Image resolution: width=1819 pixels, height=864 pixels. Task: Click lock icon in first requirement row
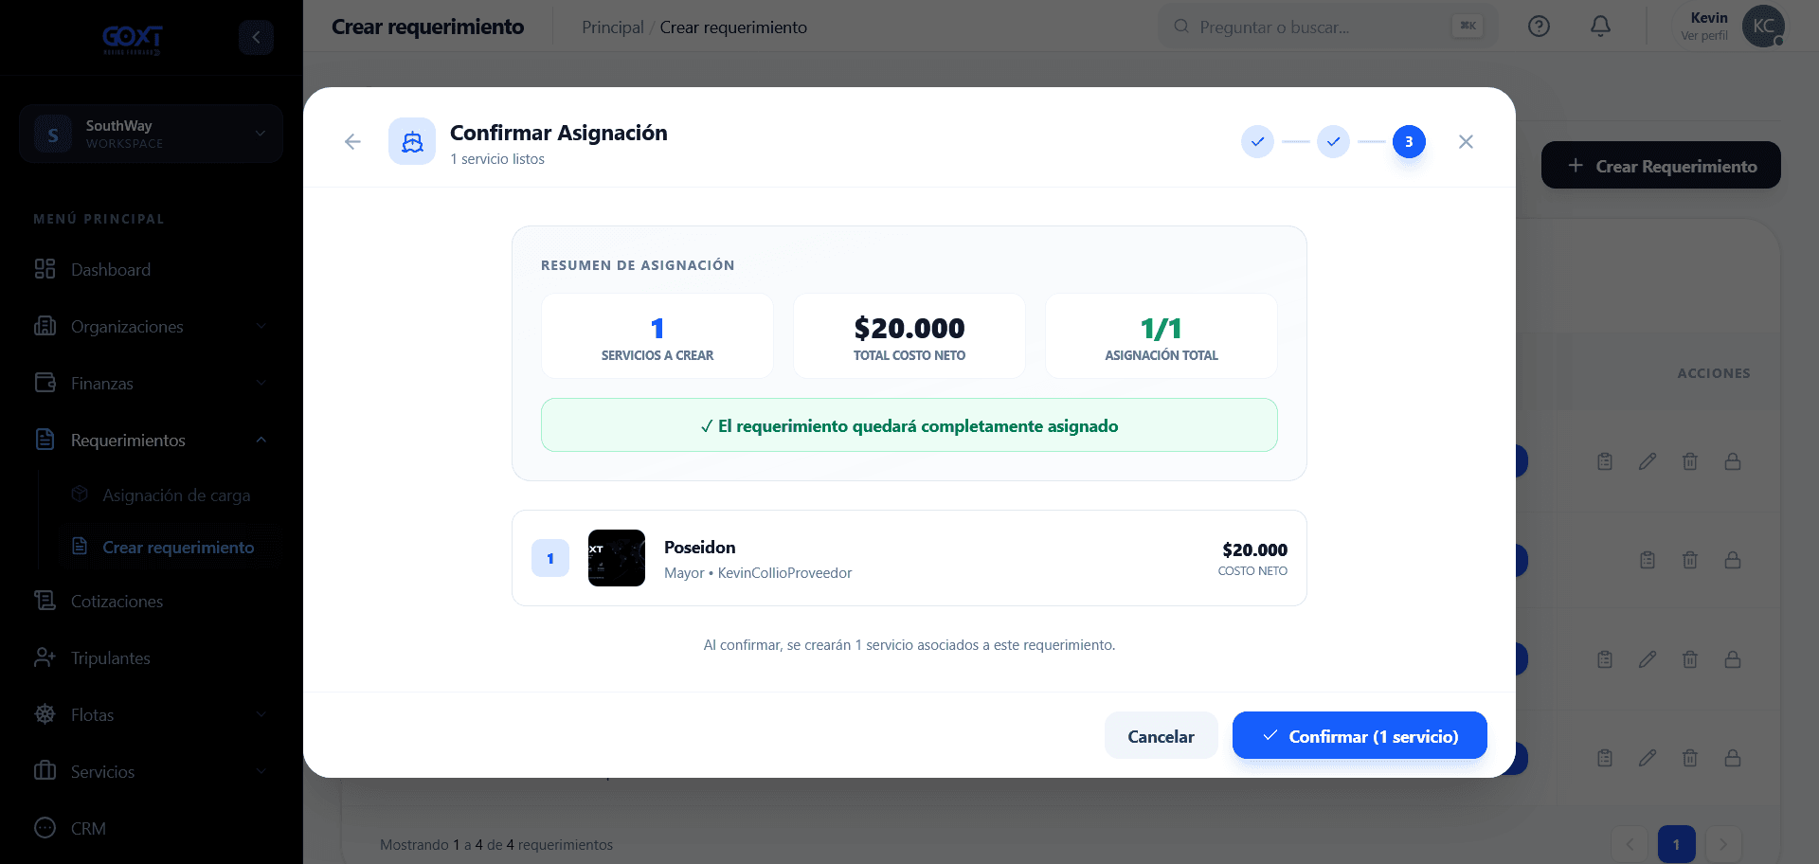coord(1733,461)
